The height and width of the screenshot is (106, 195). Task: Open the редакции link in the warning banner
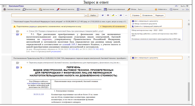pos(33,26)
